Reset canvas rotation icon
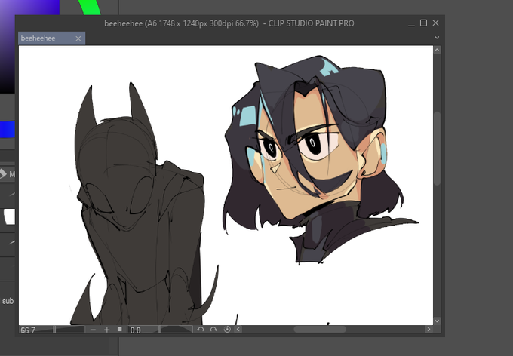The height and width of the screenshot is (356, 513). (227, 329)
